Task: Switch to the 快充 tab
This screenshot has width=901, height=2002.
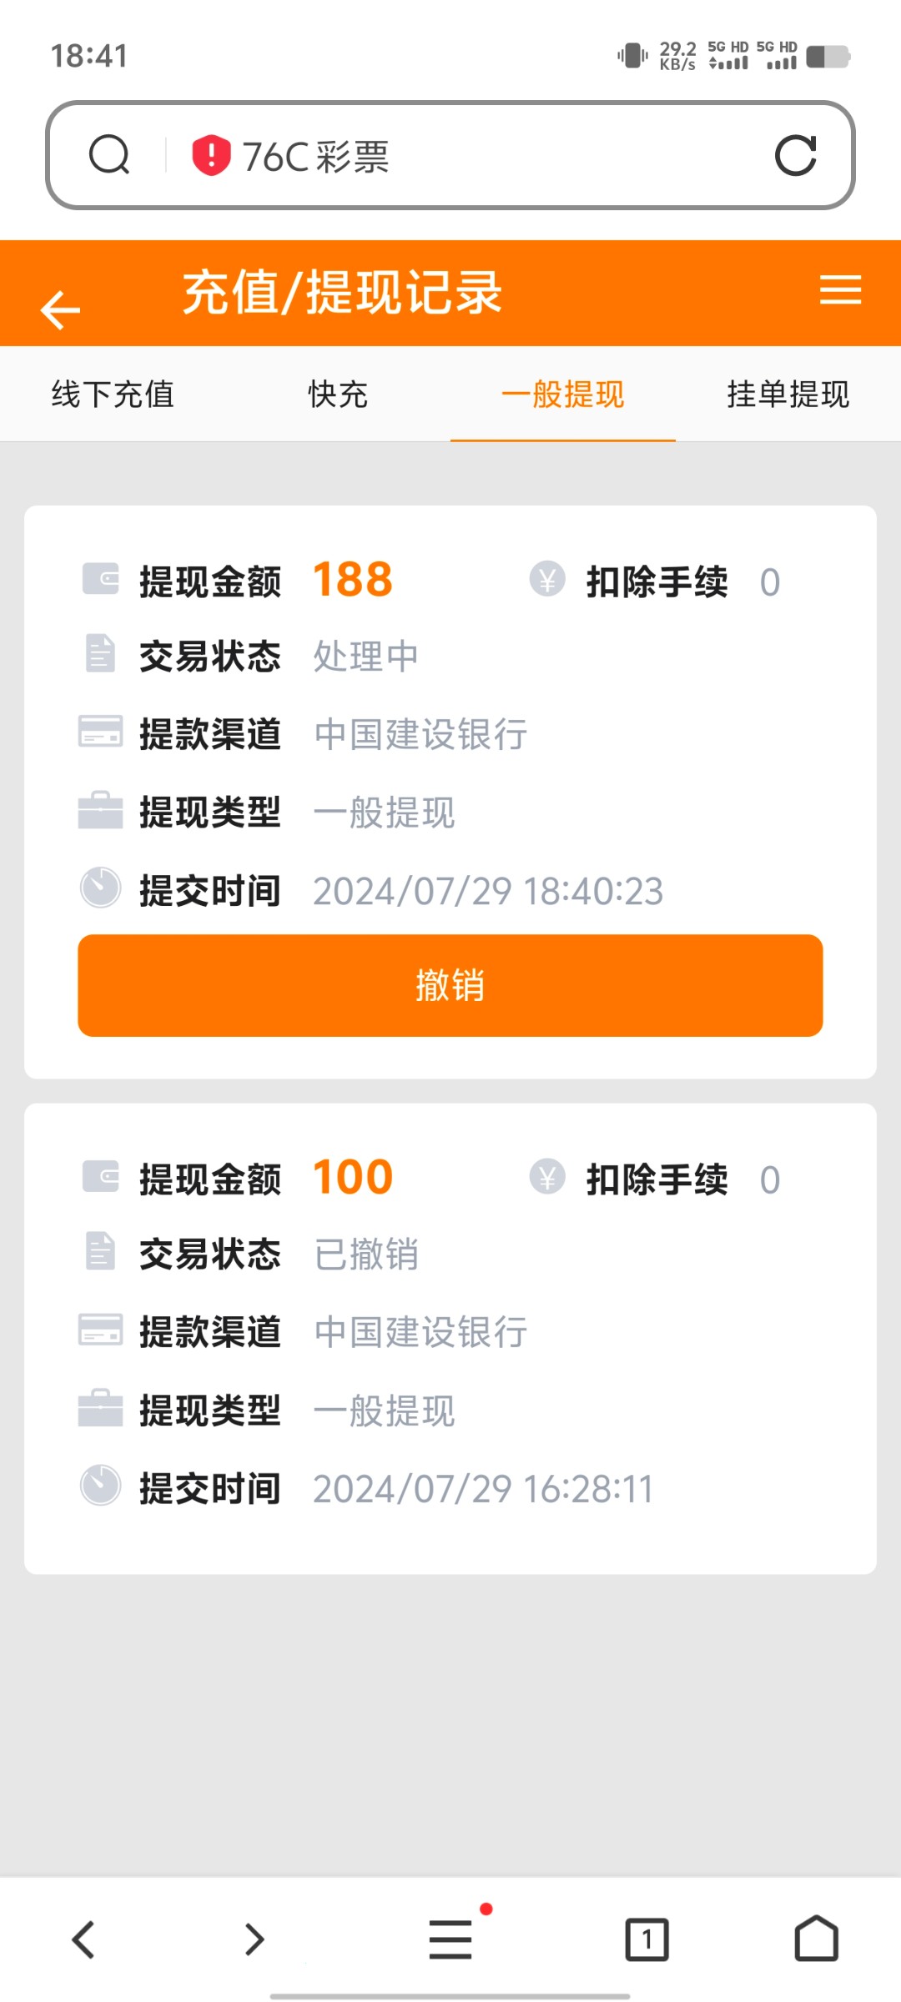Action: pos(338,395)
